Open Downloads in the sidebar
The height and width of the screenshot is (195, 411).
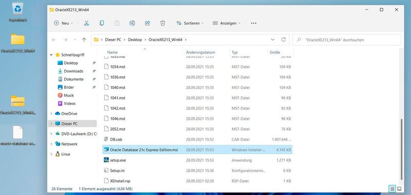coord(73,71)
